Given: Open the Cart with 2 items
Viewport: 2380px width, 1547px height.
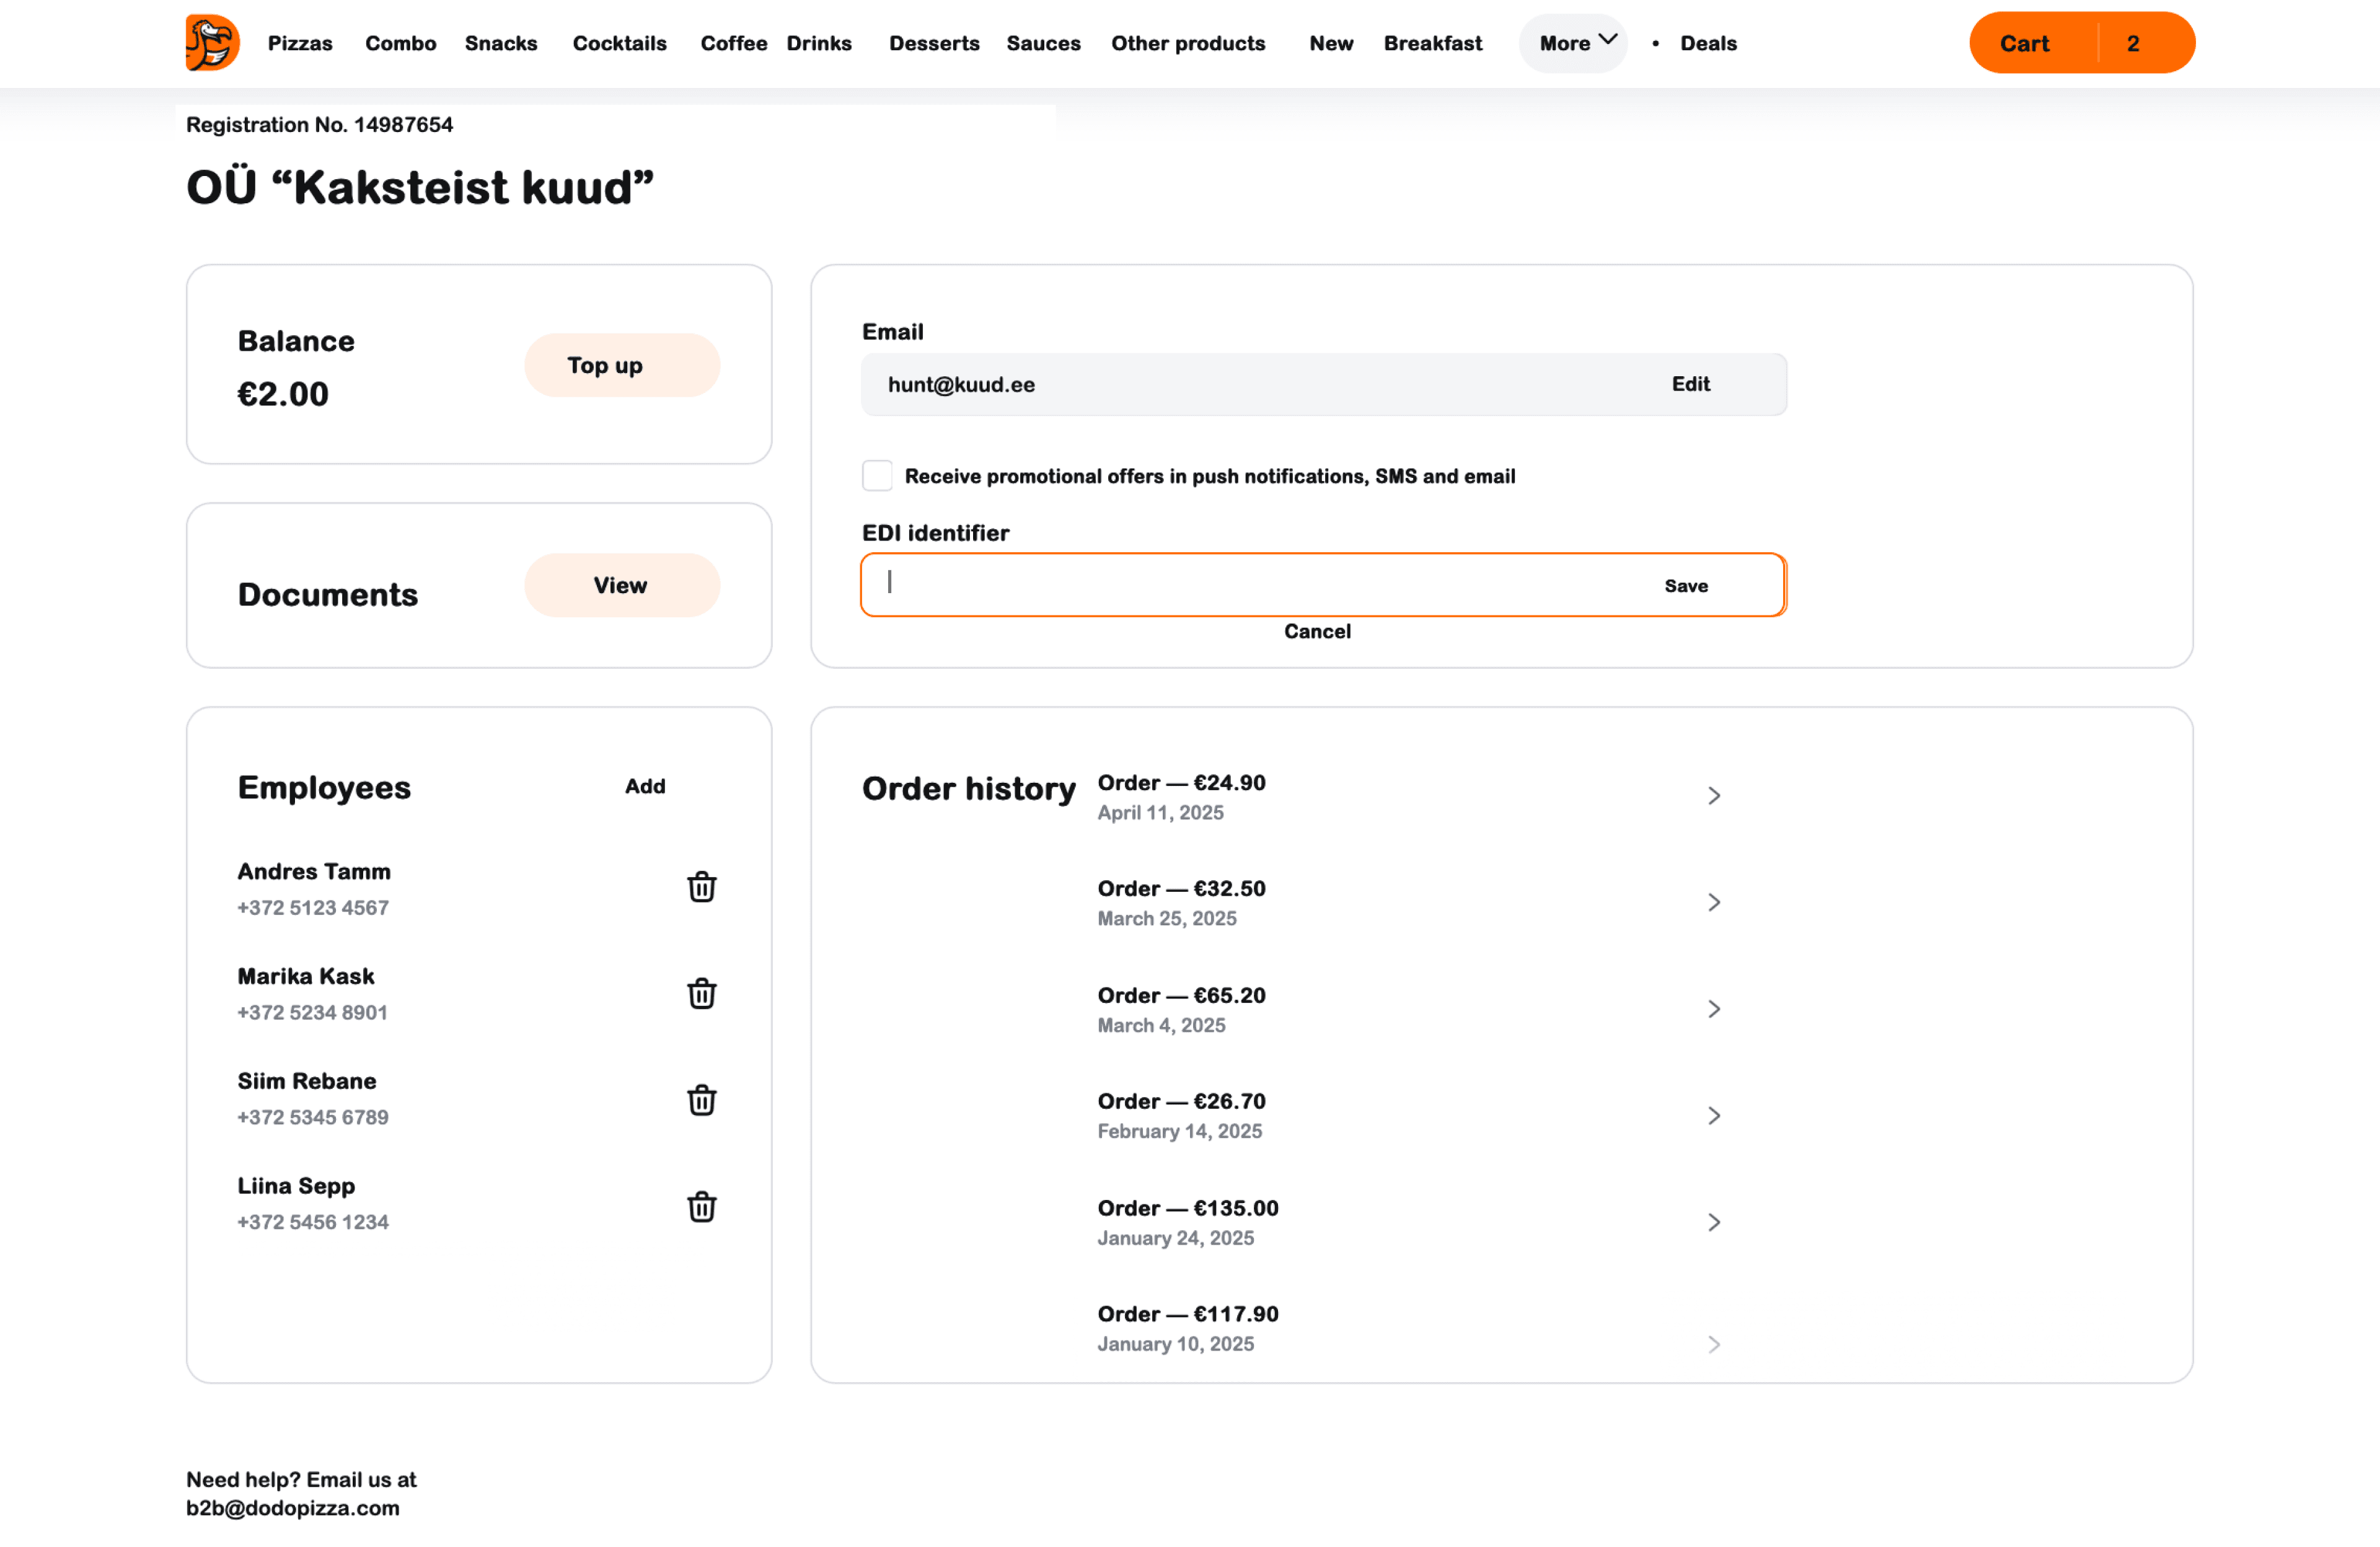Looking at the screenshot, I should (x=2081, y=43).
